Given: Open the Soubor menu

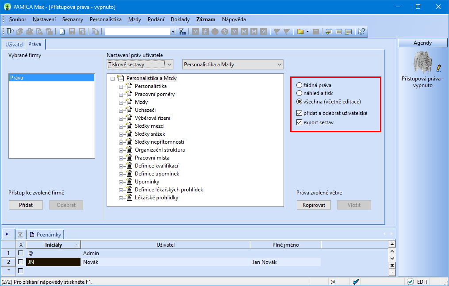Looking at the screenshot, I should coord(17,19).
